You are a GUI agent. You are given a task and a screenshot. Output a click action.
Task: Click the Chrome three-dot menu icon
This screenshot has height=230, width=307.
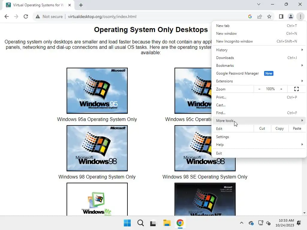point(300,16)
